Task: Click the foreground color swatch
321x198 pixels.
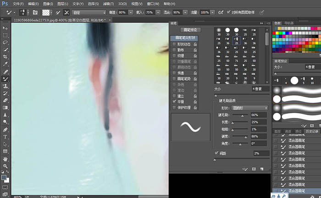Action: click(4, 177)
